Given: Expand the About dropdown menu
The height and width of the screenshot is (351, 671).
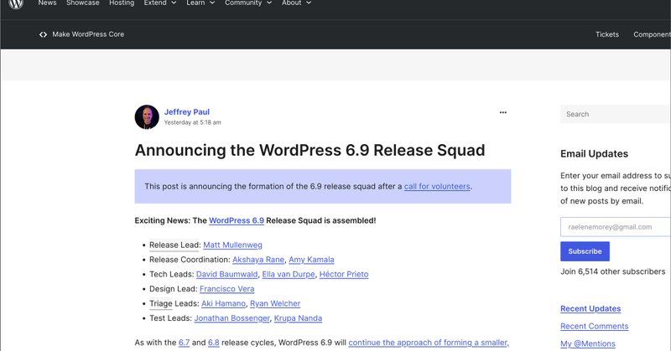Looking at the screenshot, I should pyautogui.click(x=296, y=3).
